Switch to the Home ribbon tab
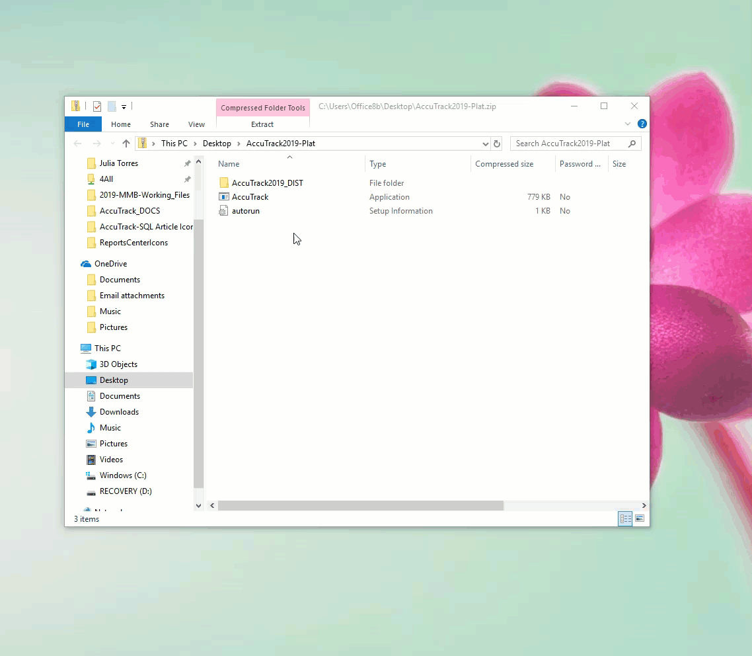752x656 pixels. pyautogui.click(x=121, y=124)
